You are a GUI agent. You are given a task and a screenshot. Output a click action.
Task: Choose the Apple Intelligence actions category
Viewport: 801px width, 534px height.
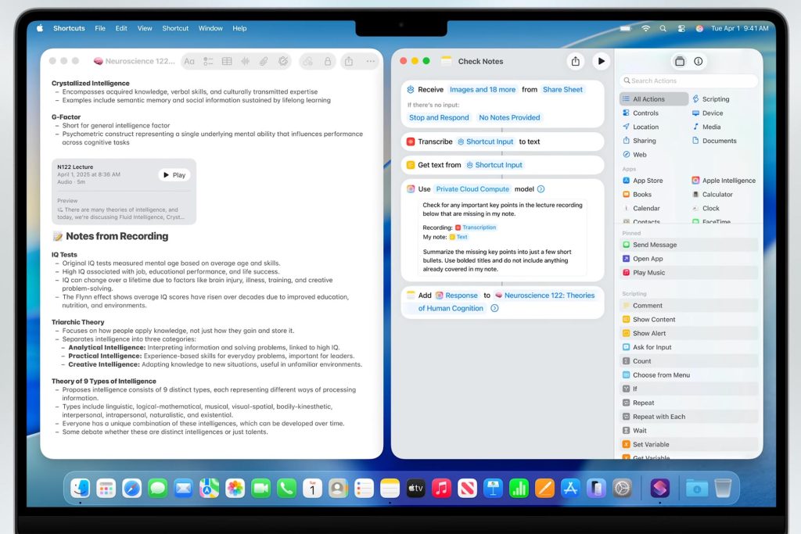(727, 181)
